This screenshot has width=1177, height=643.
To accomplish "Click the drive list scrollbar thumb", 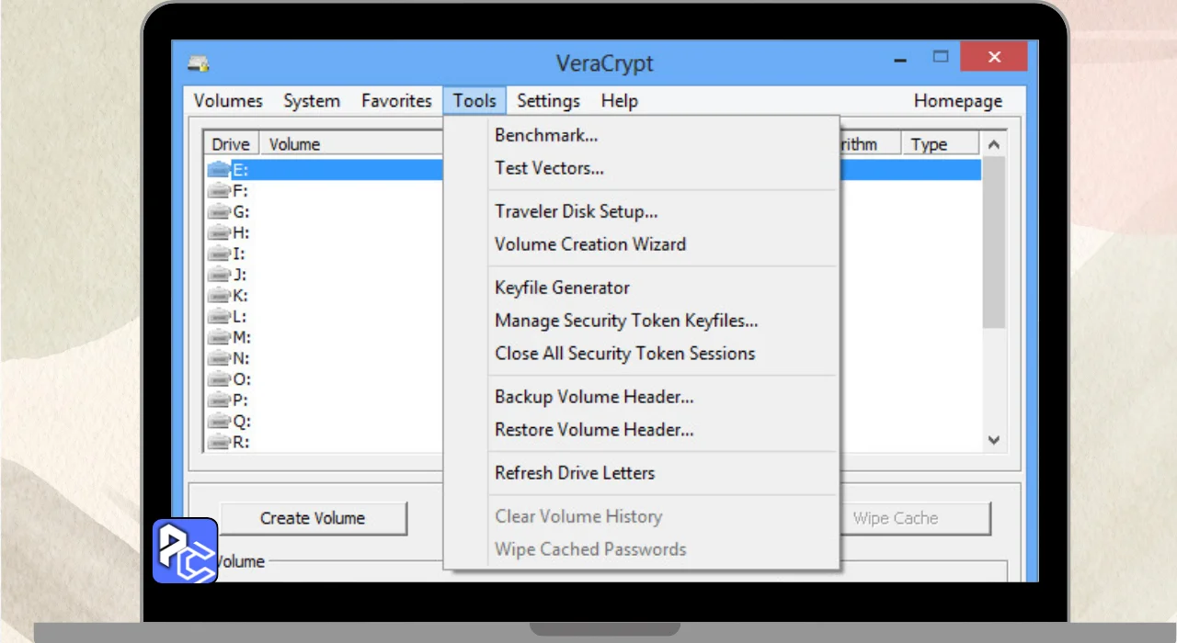I will pyautogui.click(x=993, y=242).
